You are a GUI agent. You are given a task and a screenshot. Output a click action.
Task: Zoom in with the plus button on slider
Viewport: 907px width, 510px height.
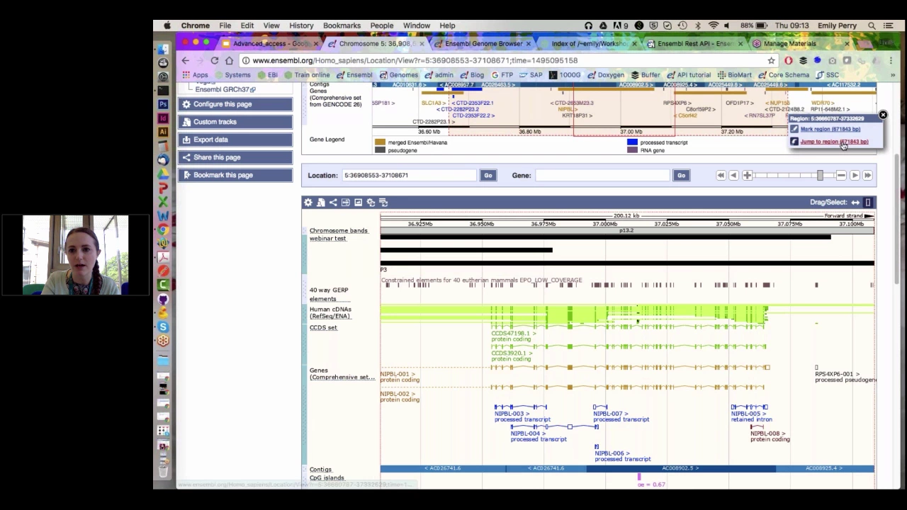pos(747,175)
